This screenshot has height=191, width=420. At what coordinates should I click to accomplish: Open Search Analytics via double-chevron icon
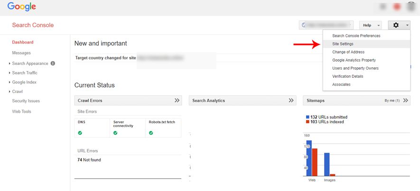pyautogui.click(x=291, y=100)
